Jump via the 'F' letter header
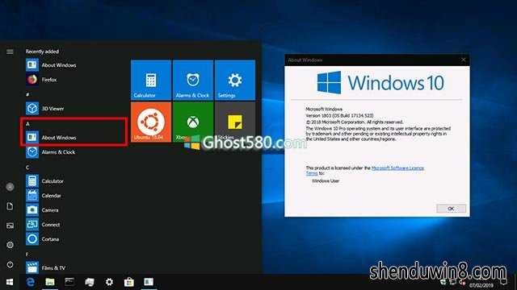Image resolution: width=517 pixels, height=290 pixels. [x=27, y=255]
